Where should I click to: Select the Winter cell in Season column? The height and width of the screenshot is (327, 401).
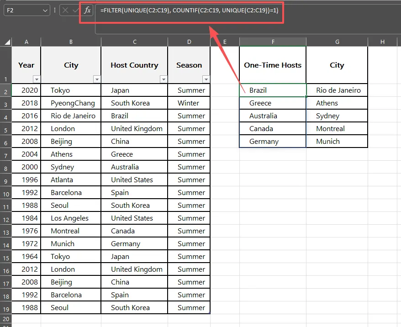point(189,103)
